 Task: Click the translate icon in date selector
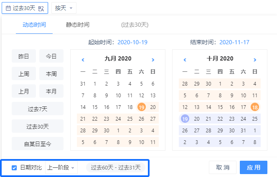tap(41, 8)
